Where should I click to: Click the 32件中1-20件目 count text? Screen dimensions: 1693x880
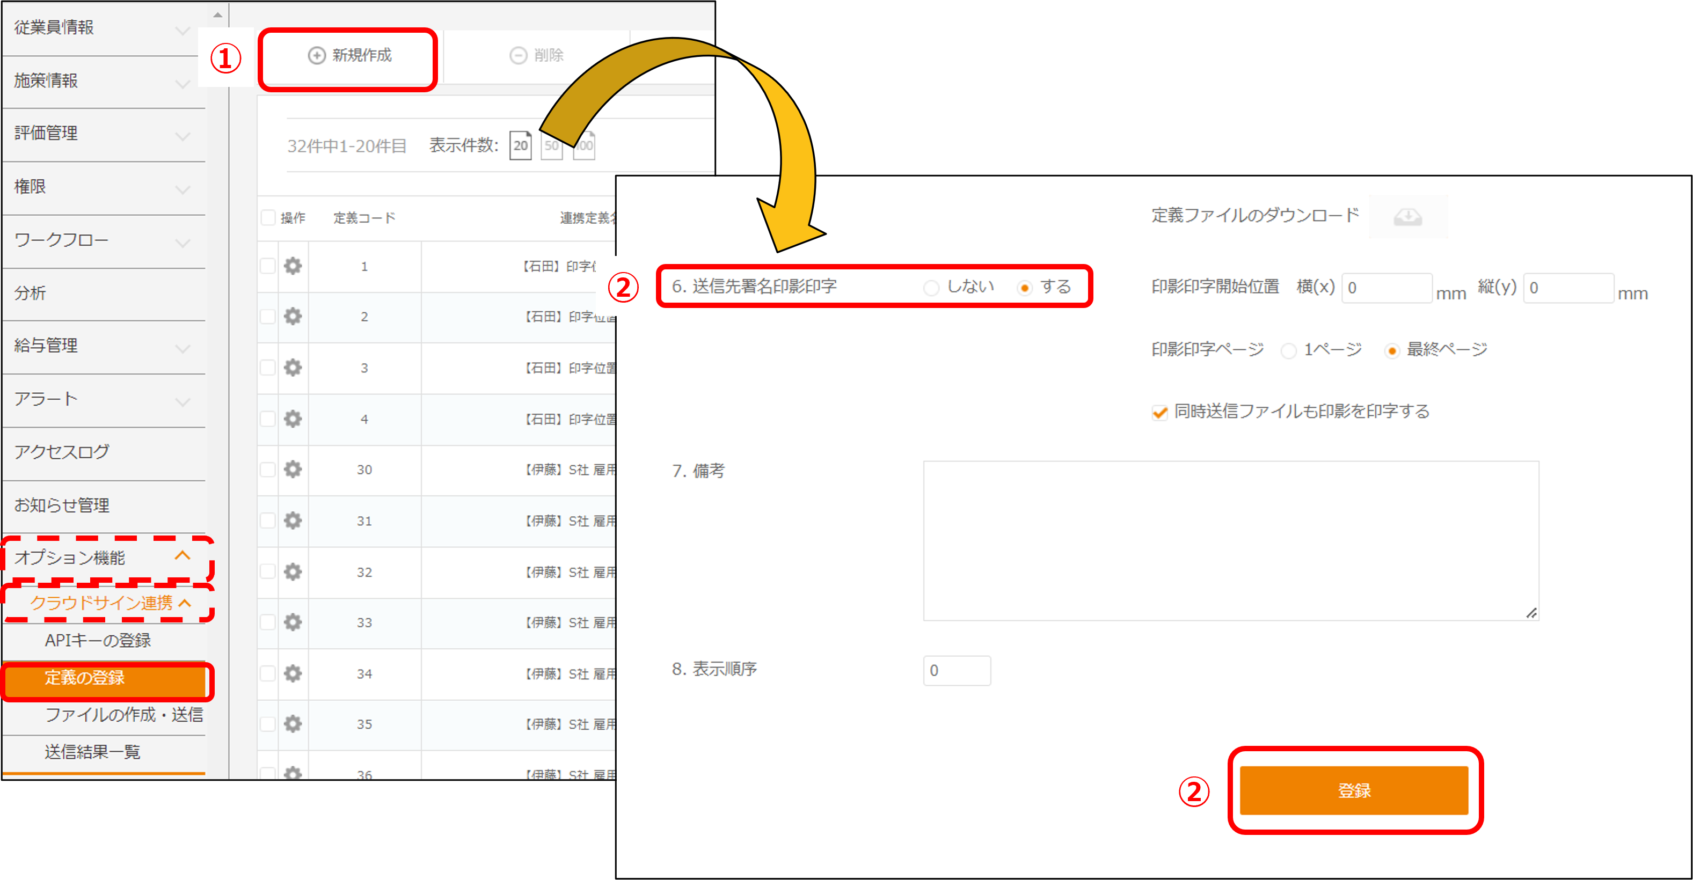[346, 146]
